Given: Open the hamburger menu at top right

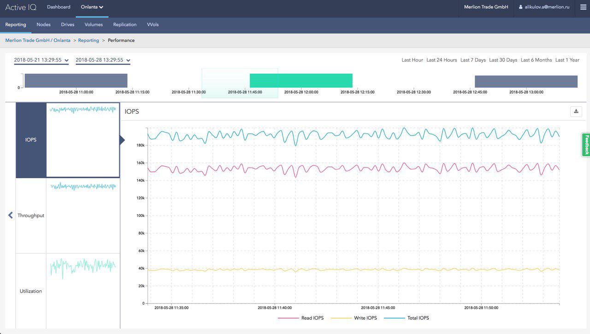Looking at the screenshot, I should [x=583, y=7].
